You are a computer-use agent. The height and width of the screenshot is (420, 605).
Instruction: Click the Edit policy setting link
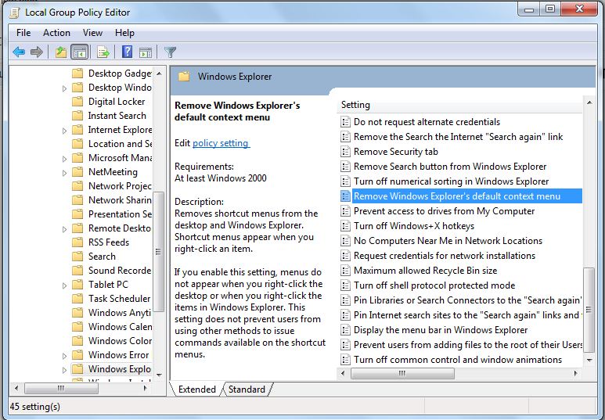point(221,143)
